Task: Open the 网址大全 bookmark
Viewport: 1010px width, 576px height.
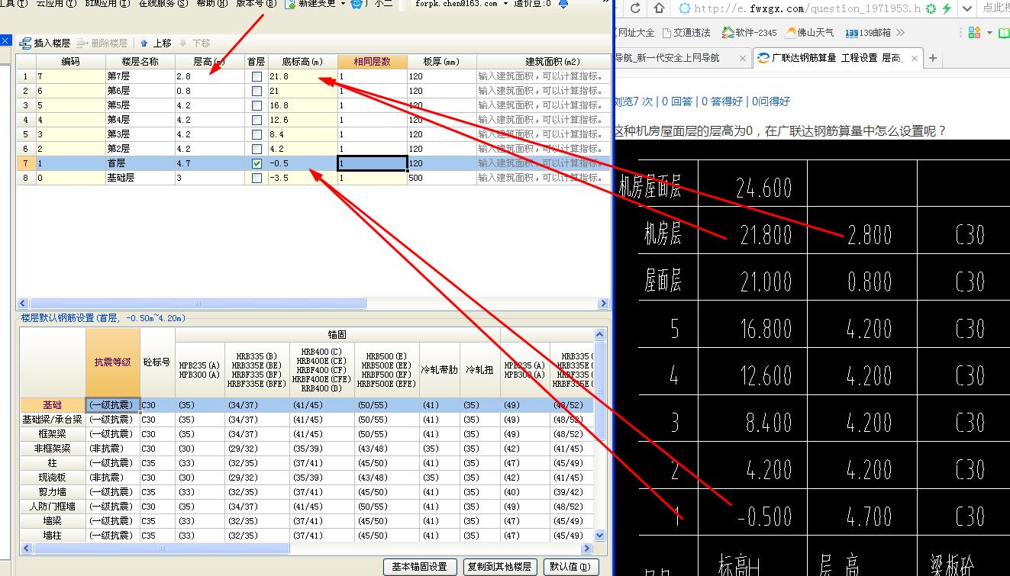Action: pos(635,33)
